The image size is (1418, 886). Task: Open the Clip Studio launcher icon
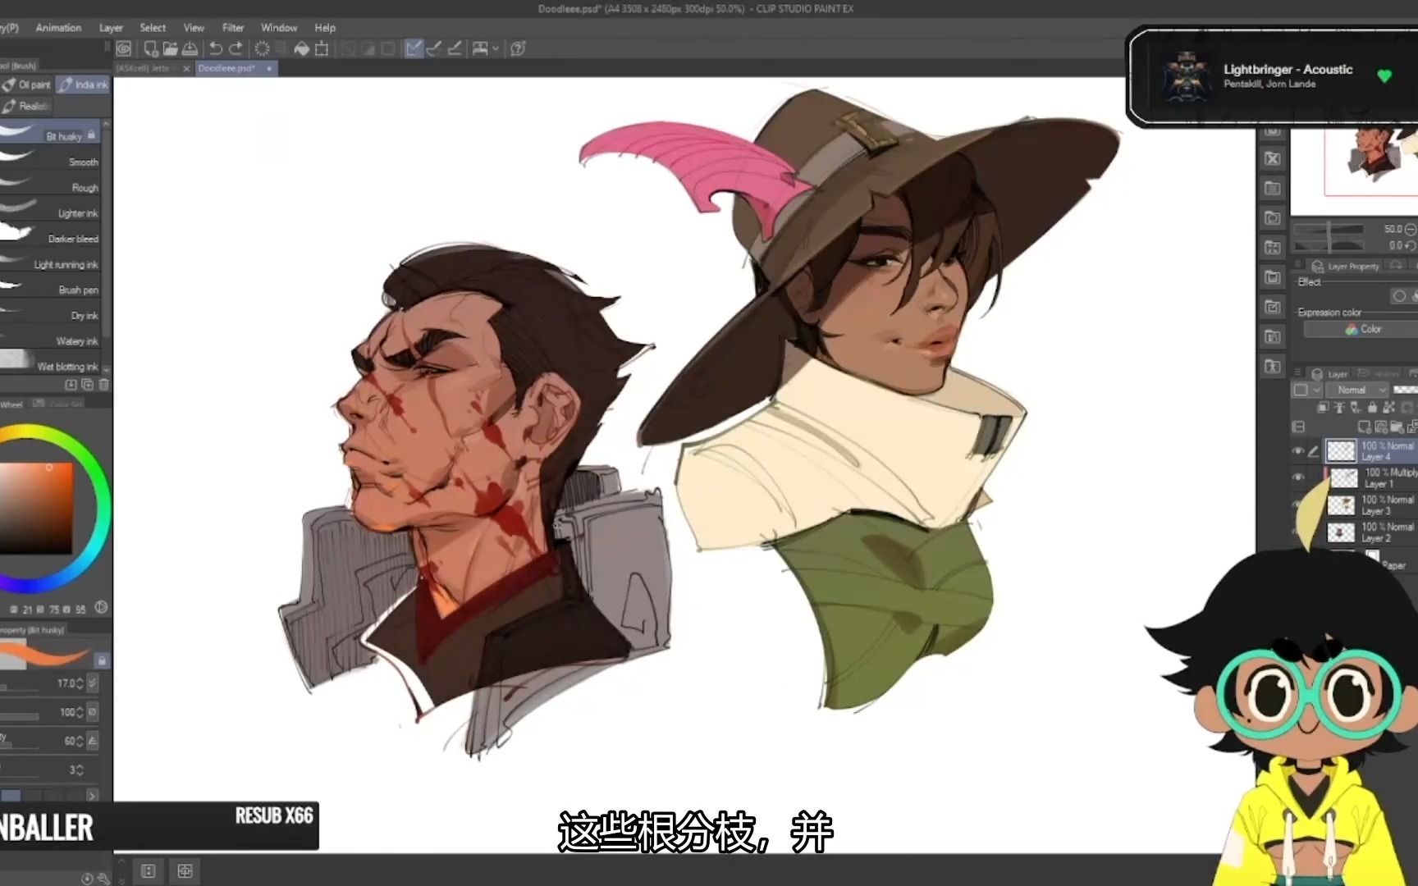click(x=123, y=48)
